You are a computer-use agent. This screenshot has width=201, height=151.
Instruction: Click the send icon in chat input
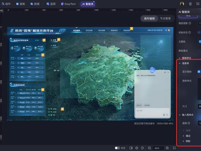coord(167,115)
